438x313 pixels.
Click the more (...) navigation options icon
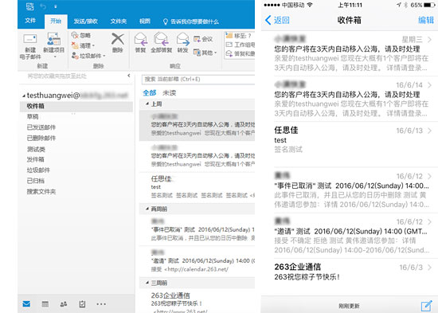[x=101, y=304]
